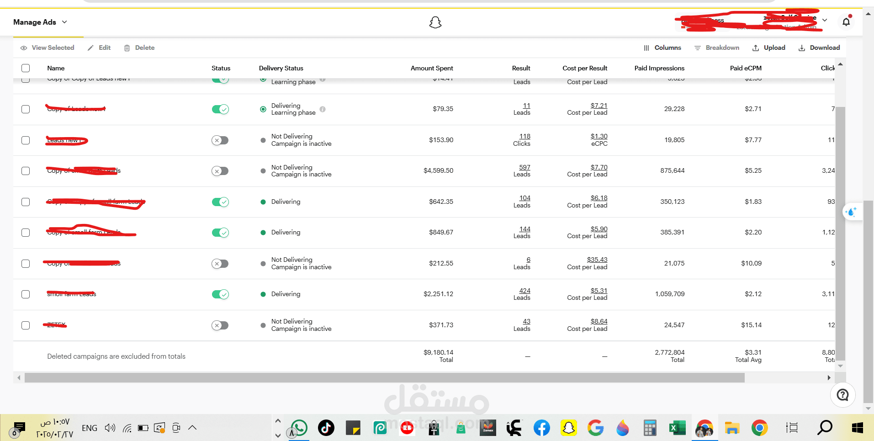This screenshot has width=874, height=441.
Task: Sort by Amount Spent column header
Action: (432, 68)
